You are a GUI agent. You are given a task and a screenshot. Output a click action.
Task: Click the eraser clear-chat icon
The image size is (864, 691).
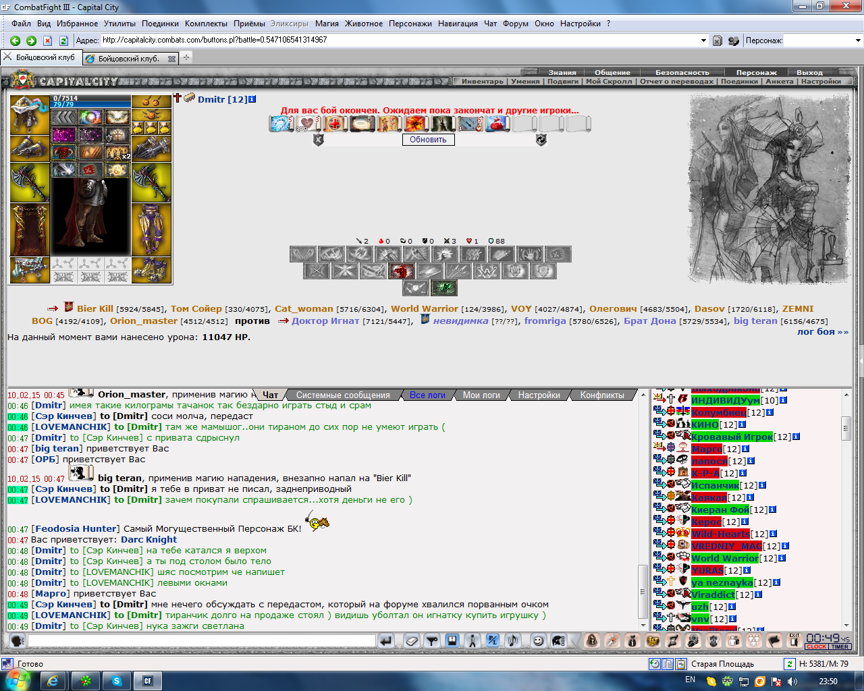click(x=412, y=640)
